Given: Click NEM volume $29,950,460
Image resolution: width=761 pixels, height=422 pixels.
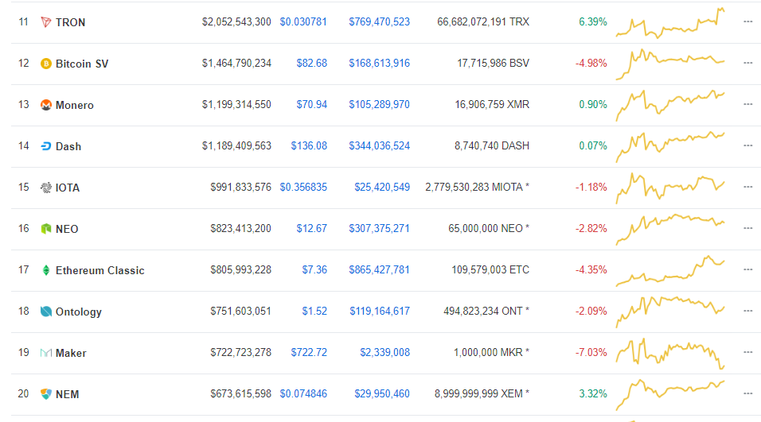Looking at the screenshot, I should point(382,393).
